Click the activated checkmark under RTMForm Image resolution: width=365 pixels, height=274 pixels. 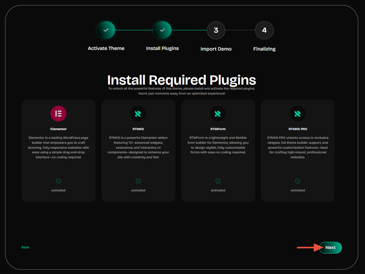pos(218,181)
